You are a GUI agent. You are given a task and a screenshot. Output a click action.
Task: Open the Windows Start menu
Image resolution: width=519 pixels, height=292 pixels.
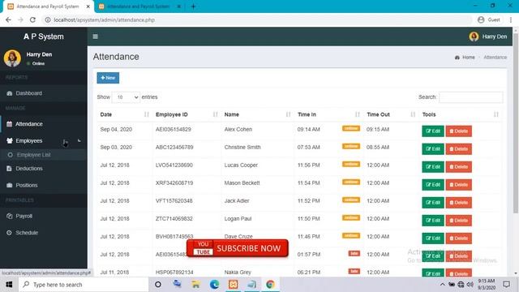(9, 285)
